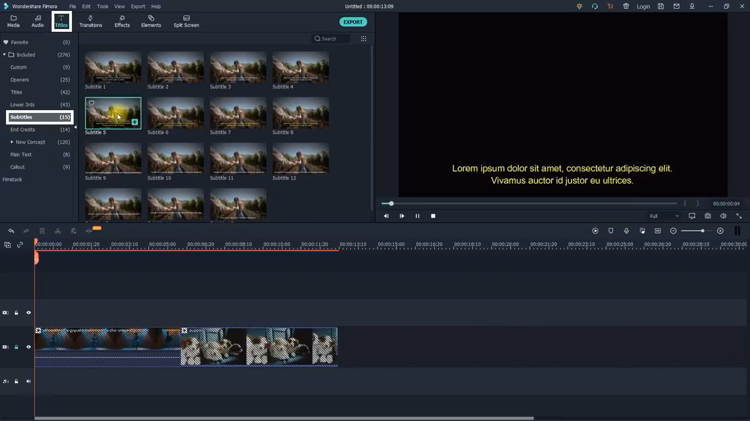
Task: Open the customer support headset icon
Action: pos(595,7)
